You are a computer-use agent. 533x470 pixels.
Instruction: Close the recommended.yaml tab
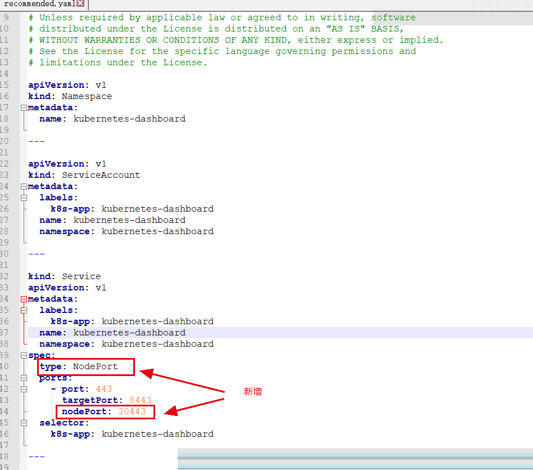[80, 3]
